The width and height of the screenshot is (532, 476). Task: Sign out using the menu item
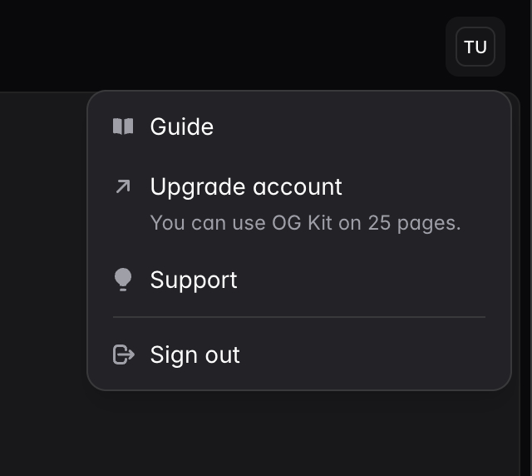(x=195, y=355)
